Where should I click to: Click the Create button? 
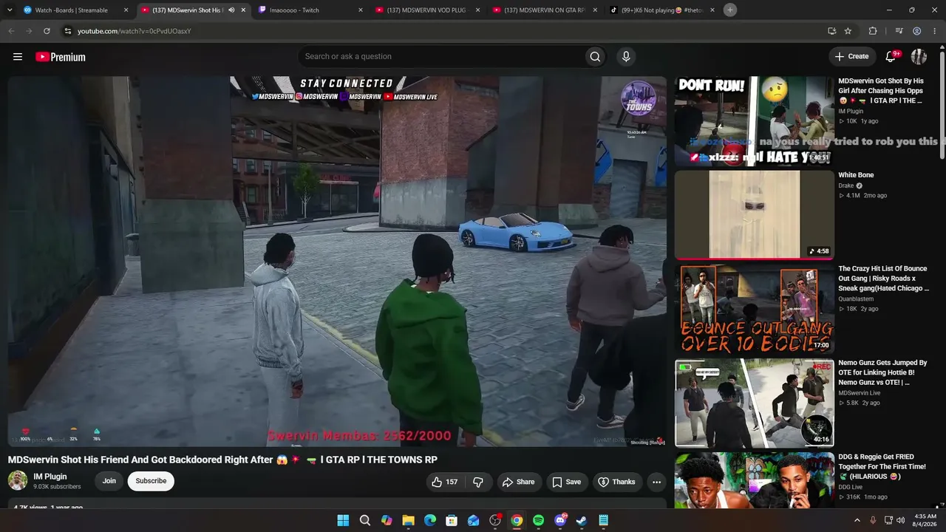coord(851,56)
